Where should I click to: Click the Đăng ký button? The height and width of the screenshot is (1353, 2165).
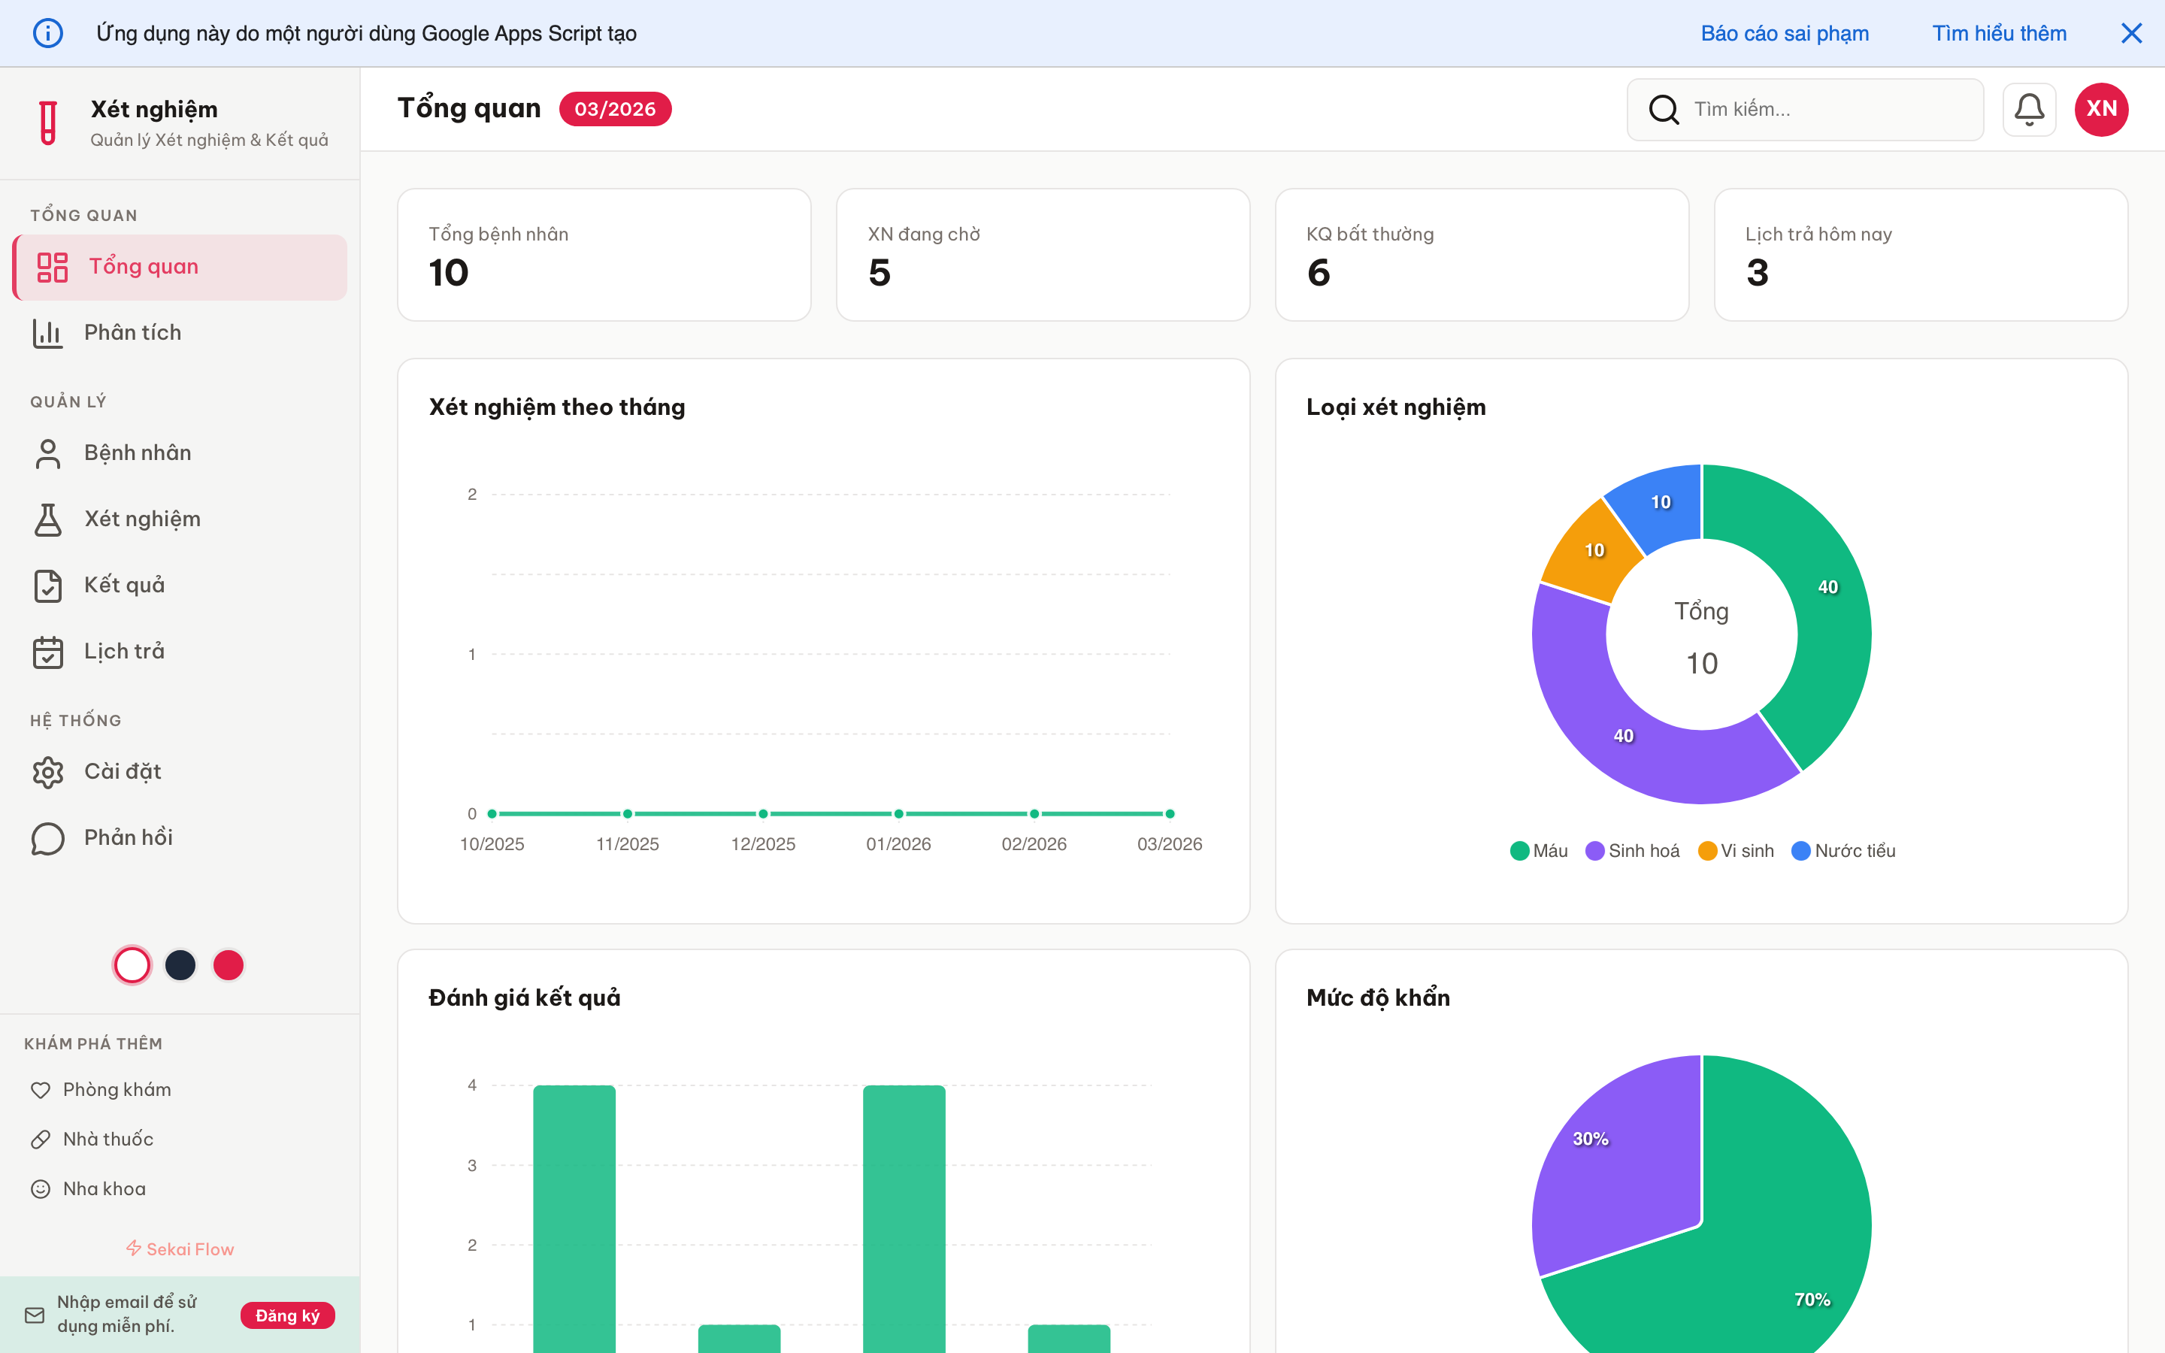click(x=287, y=1315)
